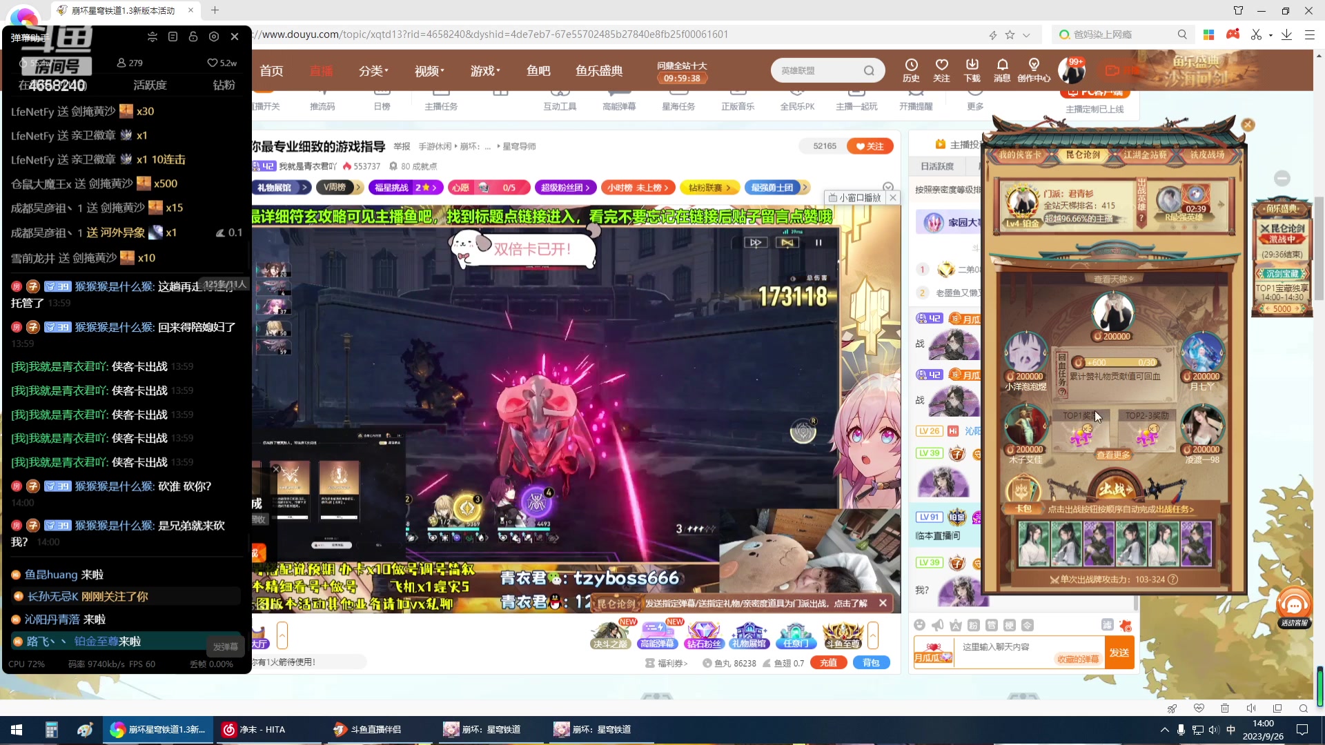This screenshot has width=1325, height=745.
Task: Open the 礼物展馆 gift hall icon
Action: click(x=750, y=635)
